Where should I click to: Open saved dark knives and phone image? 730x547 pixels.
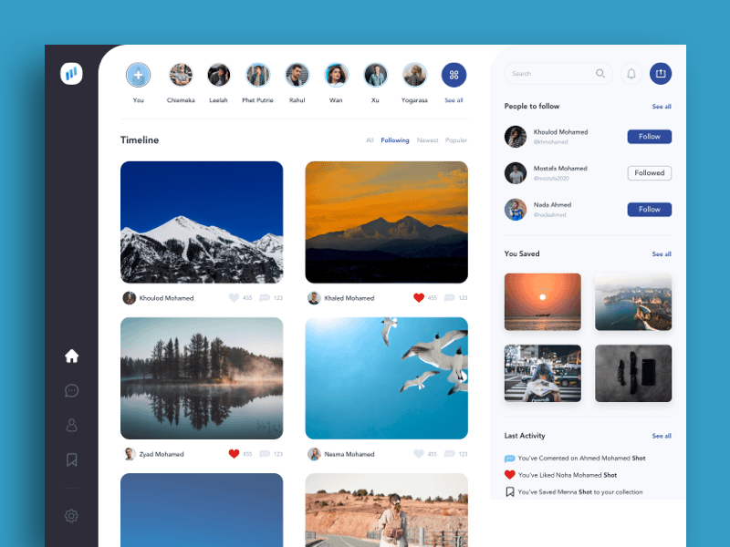(x=633, y=373)
